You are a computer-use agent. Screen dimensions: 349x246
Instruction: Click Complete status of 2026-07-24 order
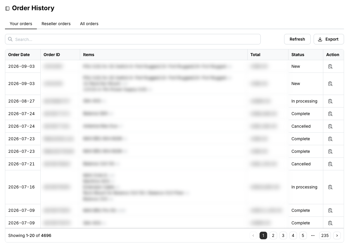click(301, 114)
